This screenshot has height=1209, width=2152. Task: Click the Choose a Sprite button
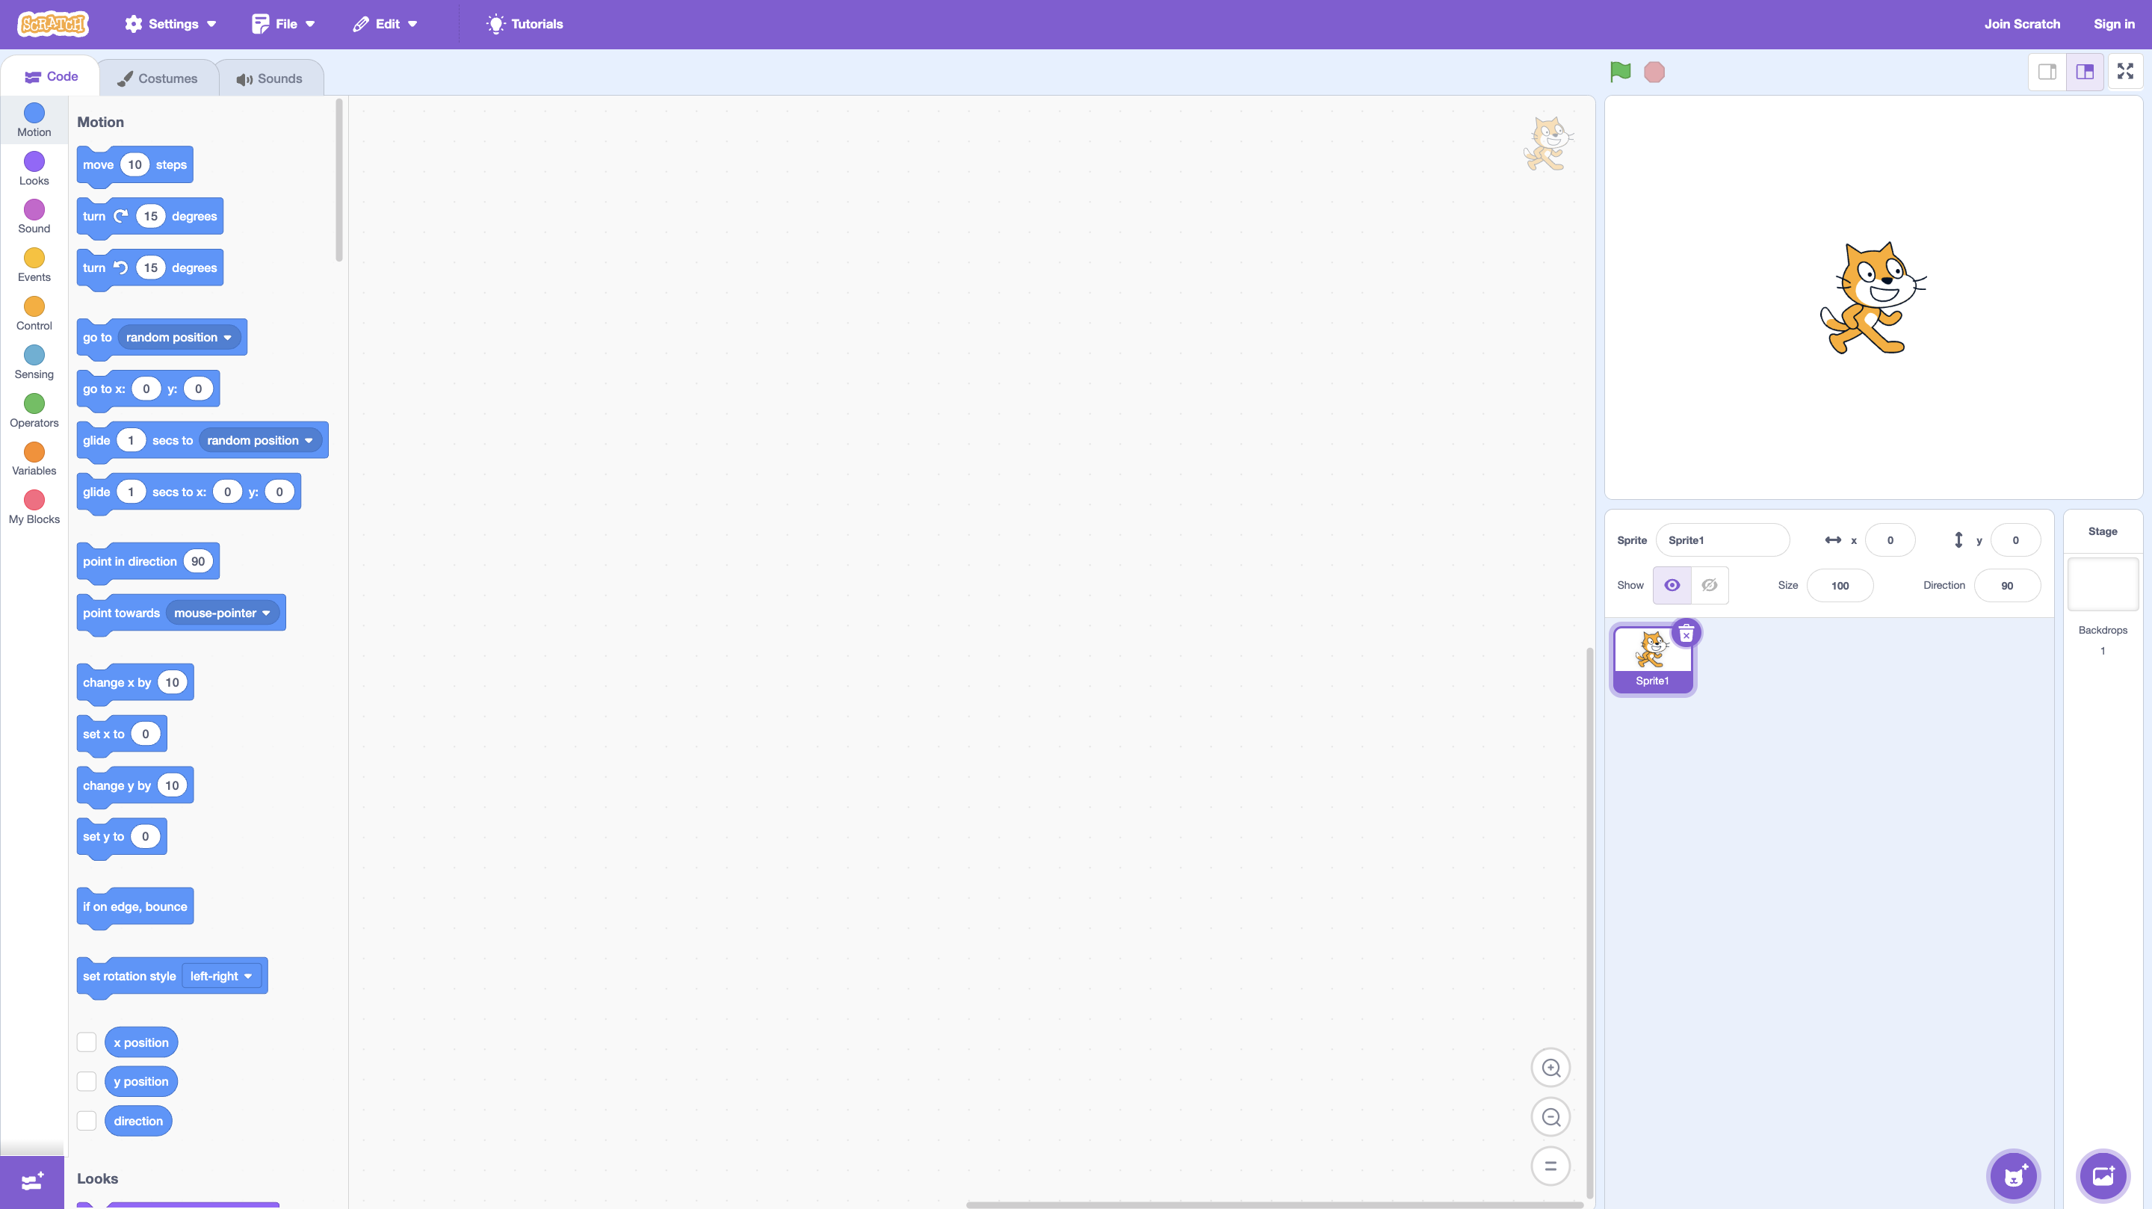click(x=2013, y=1176)
